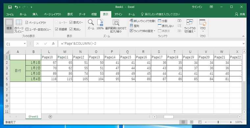Switch to the Home (ホーム) tab
250x128 pixels.
pyautogui.click(x=23, y=14)
